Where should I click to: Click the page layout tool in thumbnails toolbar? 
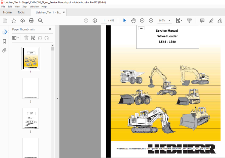click(x=33, y=38)
